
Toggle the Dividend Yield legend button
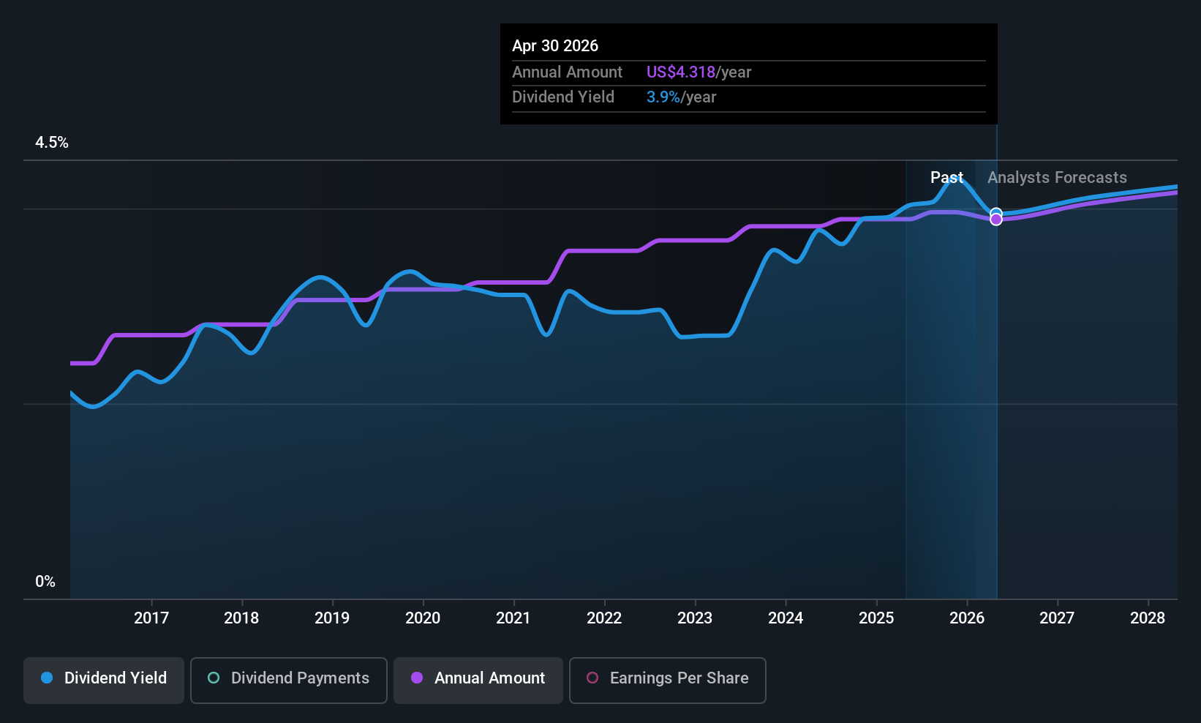[x=104, y=681]
